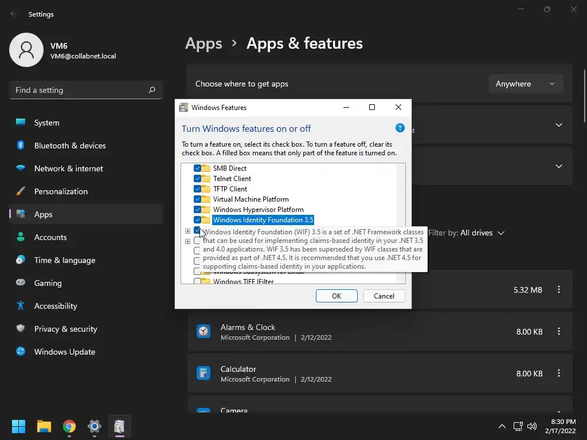Viewport: 587px width, 440px height.
Task: Open File Explorer from the taskbar
Action: pos(44,426)
